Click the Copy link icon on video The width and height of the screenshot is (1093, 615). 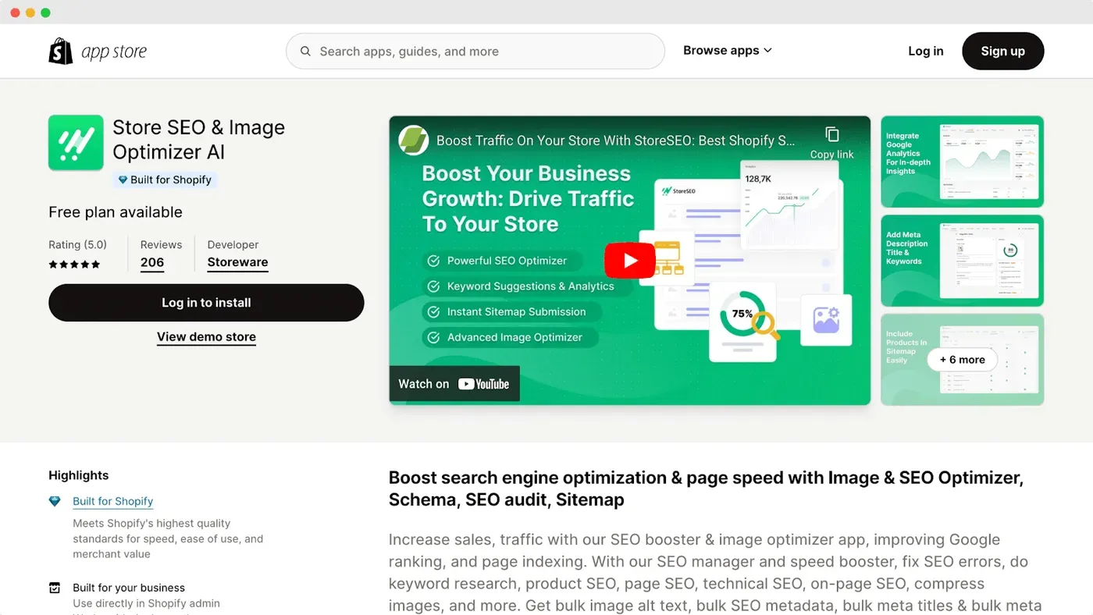(x=832, y=134)
